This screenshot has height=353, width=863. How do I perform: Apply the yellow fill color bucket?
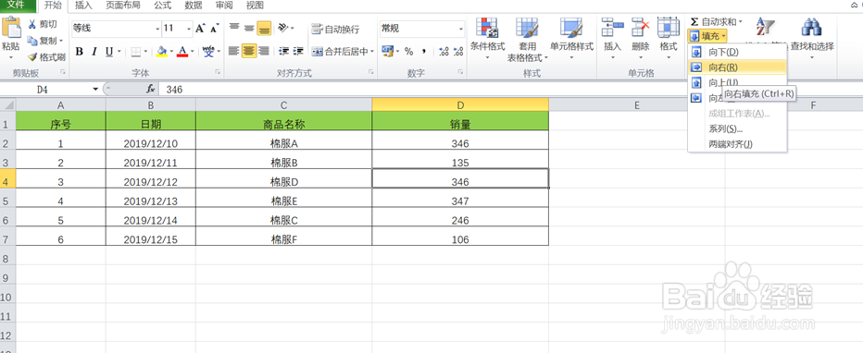pyautogui.click(x=162, y=52)
